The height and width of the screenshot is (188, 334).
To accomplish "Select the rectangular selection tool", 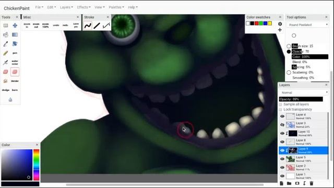I will (x=6, y=26).
